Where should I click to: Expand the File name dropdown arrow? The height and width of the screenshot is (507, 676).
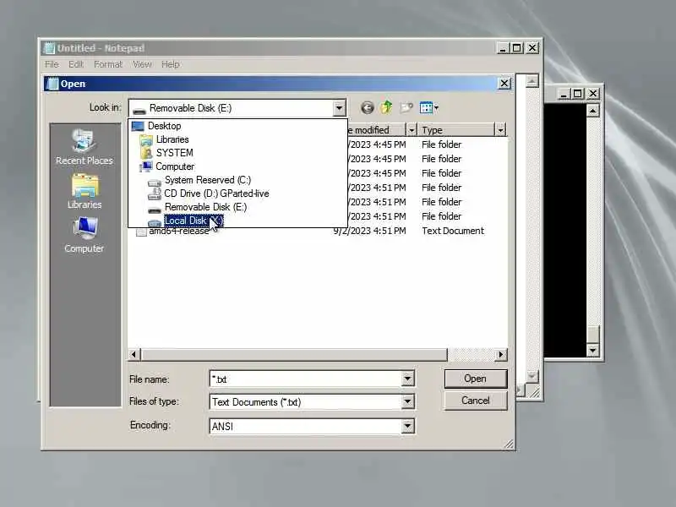[407, 379]
